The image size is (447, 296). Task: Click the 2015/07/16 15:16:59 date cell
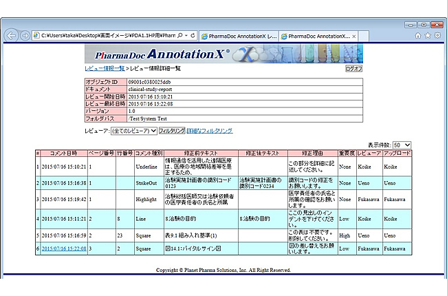pyautogui.click(x=64, y=235)
